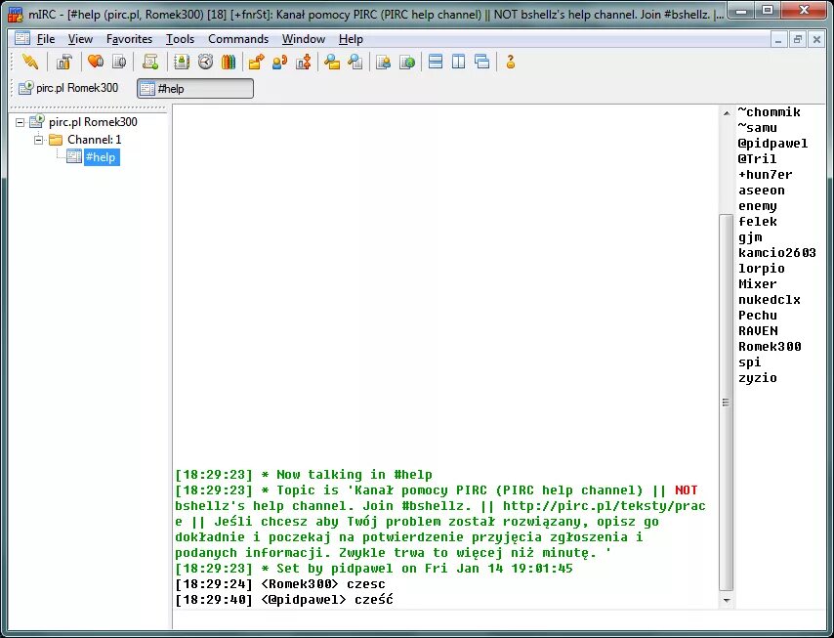This screenshot has width=834, height=638.
Task: Minimize the inner #help MDI window
Action: tap(778, 39)
